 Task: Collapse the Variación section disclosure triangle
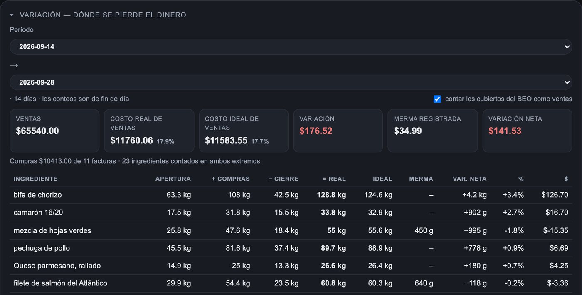tap(12, 15)
